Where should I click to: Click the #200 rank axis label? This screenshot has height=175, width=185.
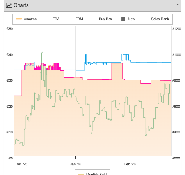(176, 158)
